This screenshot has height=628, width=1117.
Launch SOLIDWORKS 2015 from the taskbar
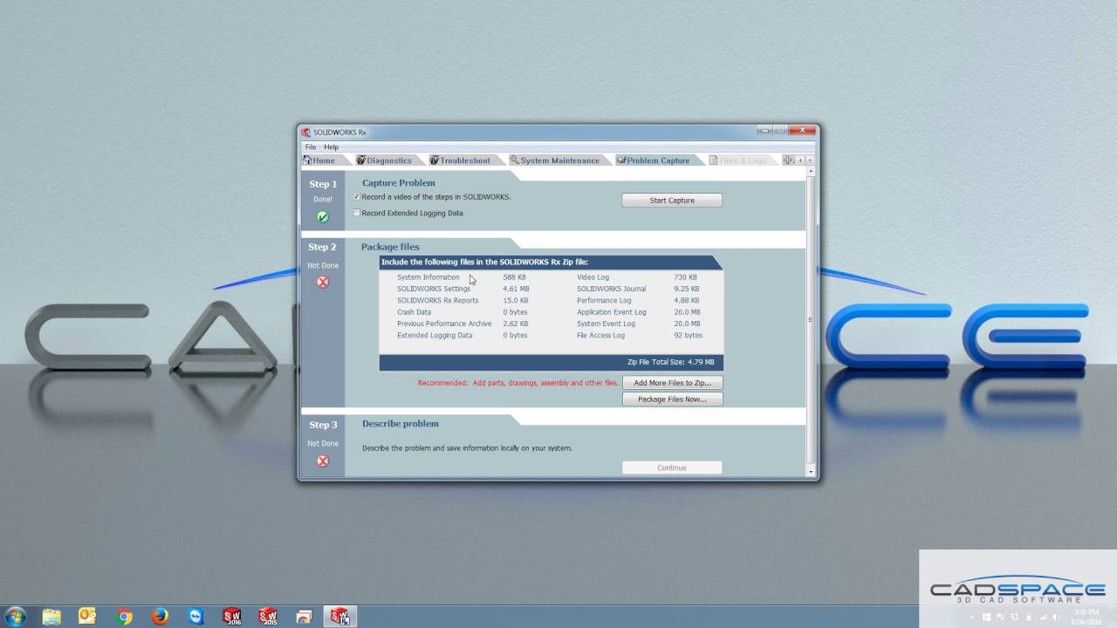point(268,617)
